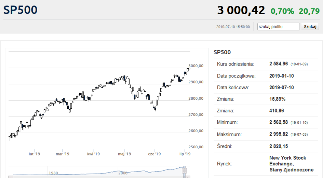323x178 pixels.
Task: Click the New York Stock Exchange market text
Action: point(292,164)
